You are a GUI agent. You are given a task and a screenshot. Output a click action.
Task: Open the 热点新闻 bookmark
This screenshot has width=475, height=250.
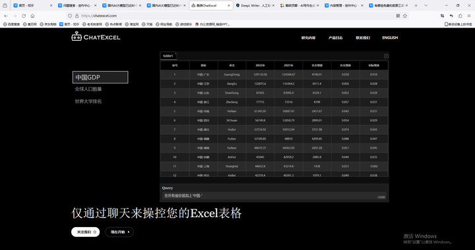click(x=113, y=24)
